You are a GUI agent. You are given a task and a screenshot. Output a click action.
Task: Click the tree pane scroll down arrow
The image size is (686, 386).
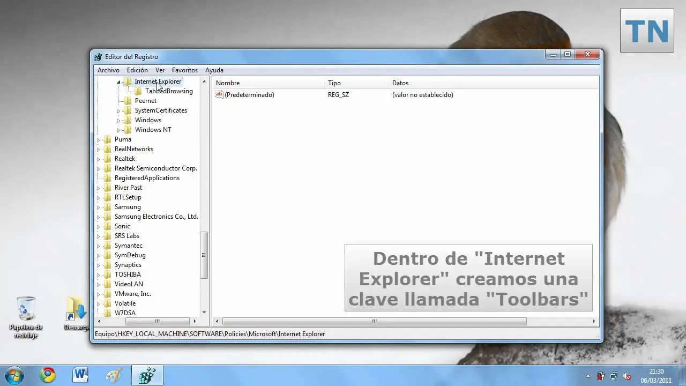tap(204, 313)
